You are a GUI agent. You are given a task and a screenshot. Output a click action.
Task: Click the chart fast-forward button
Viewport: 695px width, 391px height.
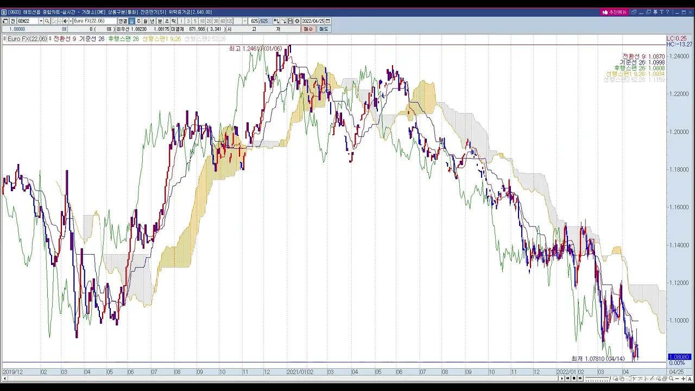(x=580, y=379)
